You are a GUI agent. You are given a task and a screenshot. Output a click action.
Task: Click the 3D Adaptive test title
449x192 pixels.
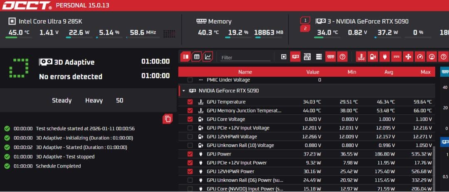point(74,62)
